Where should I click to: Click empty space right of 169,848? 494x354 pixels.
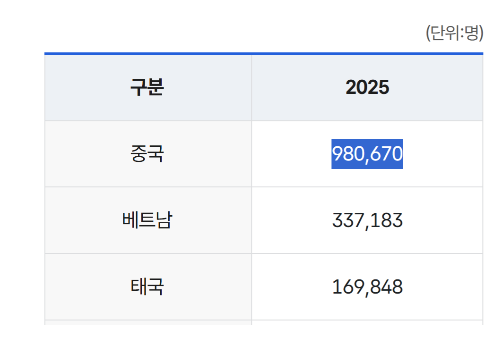[442, 287]
